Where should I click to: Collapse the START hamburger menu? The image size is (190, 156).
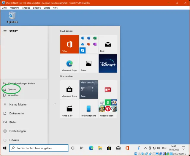point(5,31)
